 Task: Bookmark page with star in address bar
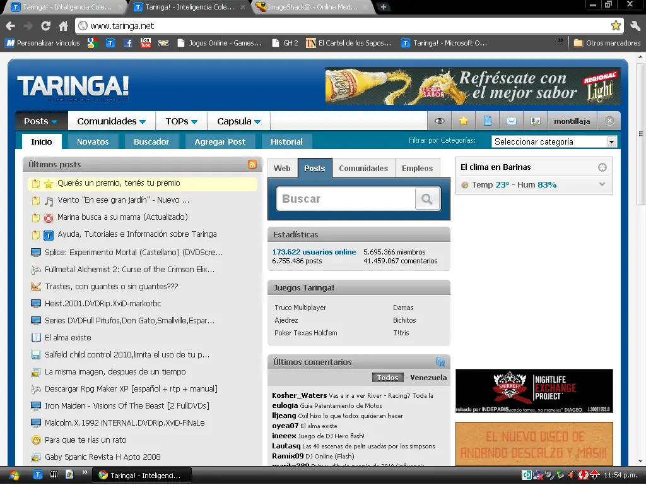pos(616,25)
